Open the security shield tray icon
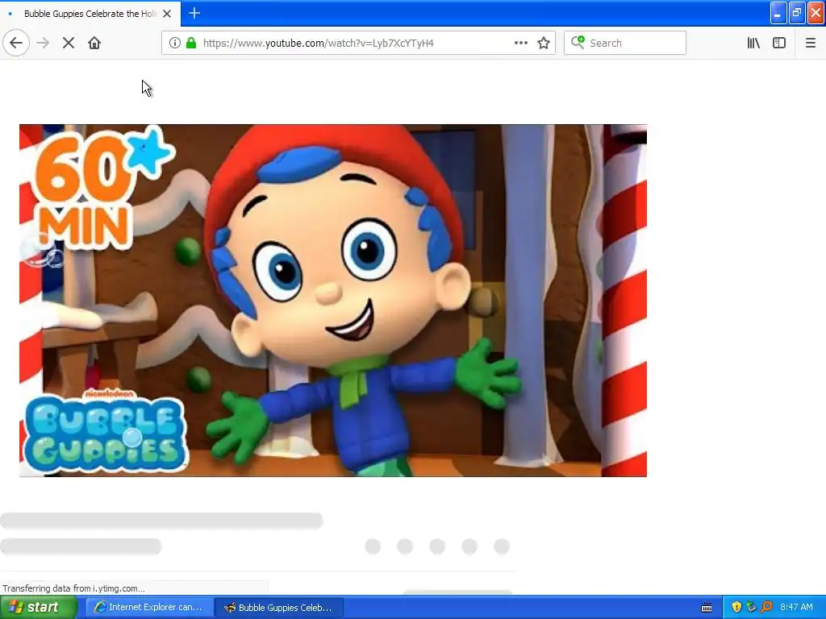Screen dimensions: 826x619 click(x=736, y=608)
